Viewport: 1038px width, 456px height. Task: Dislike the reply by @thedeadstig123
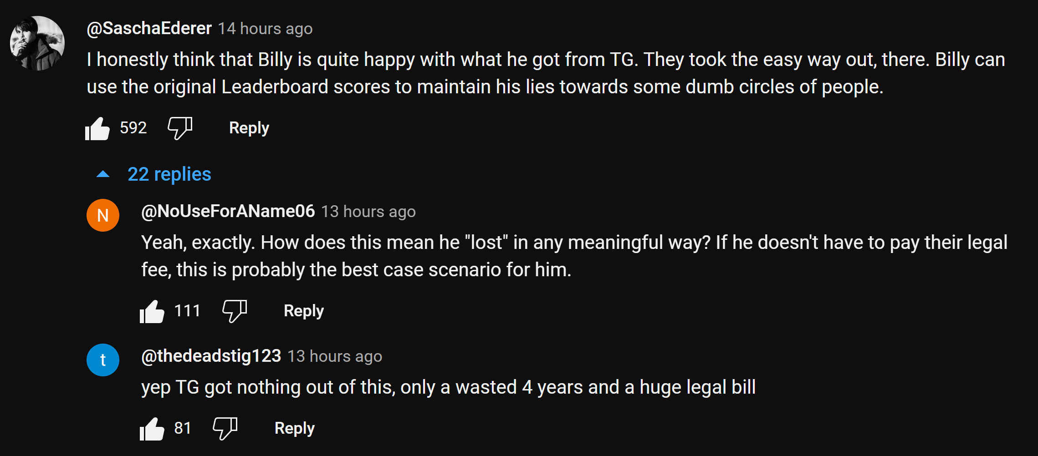[225, 428]
